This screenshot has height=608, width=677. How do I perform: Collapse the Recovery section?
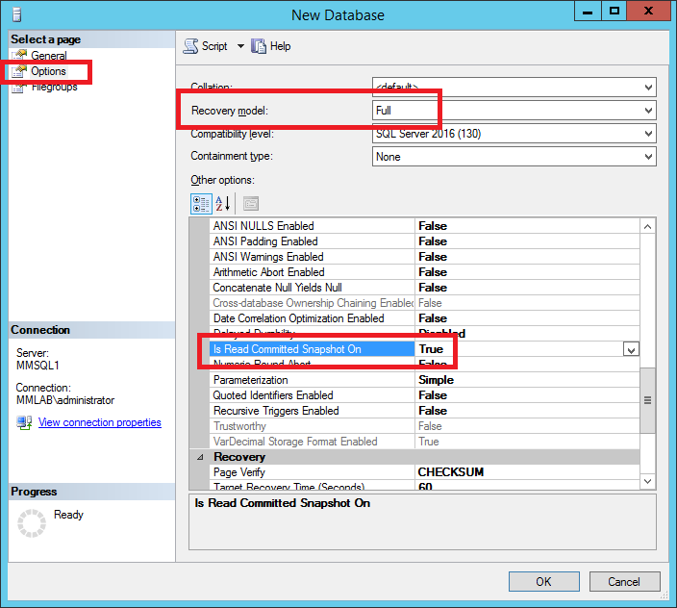click(200, 457)
